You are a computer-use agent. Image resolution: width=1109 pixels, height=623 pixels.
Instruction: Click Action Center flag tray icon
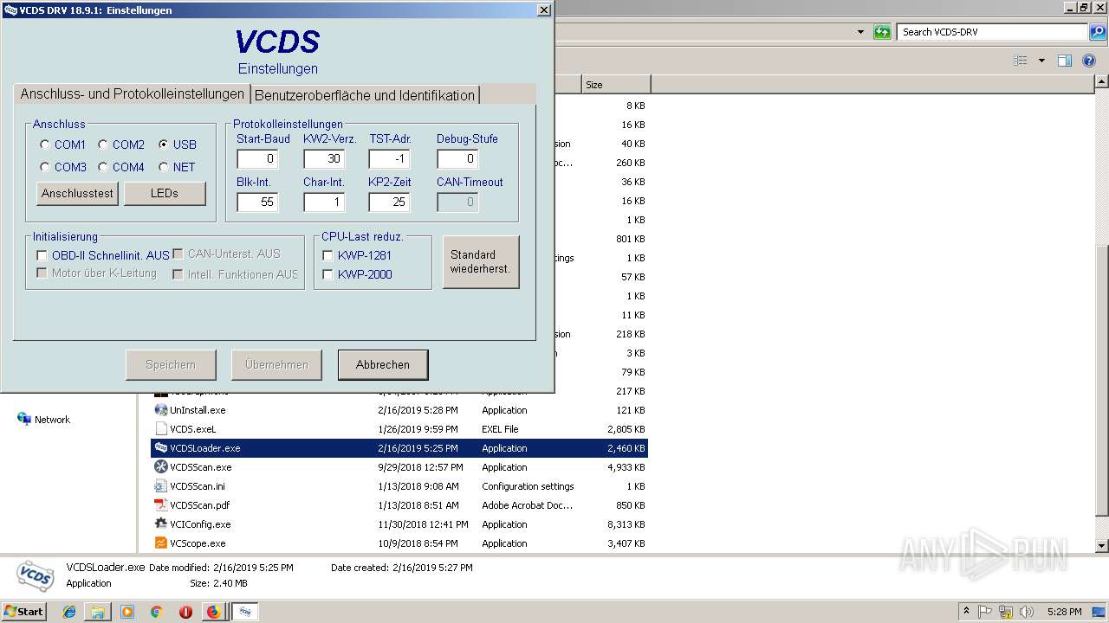point(986,611)
